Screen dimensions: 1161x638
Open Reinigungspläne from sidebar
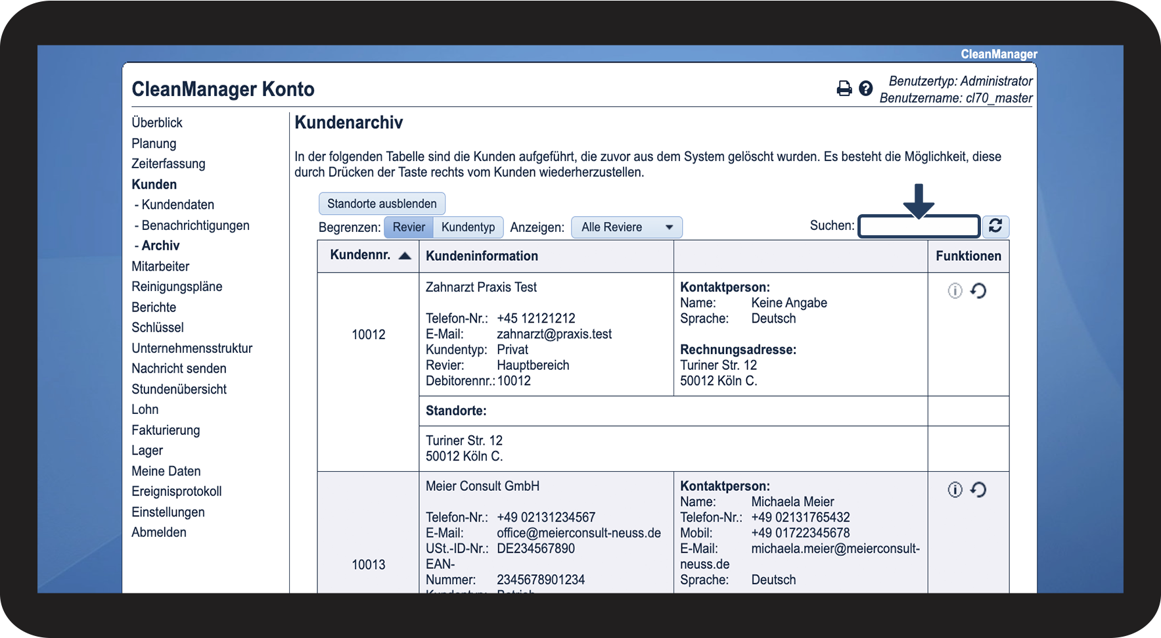click(x=177, y=286)
